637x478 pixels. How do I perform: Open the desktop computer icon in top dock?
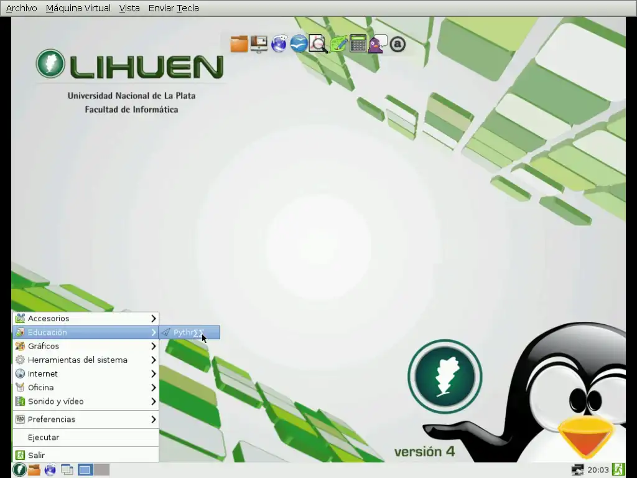258,44
